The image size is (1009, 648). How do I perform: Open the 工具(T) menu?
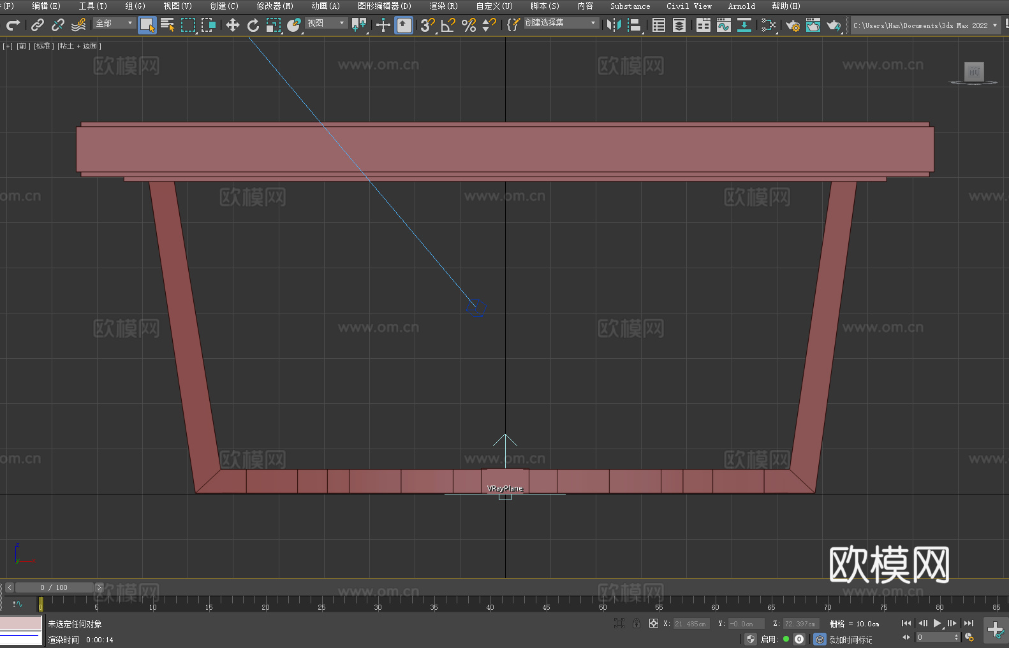pos(92,6)
